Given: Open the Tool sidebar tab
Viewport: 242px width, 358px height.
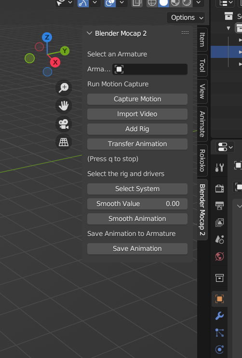Looking at the screenshot, I should point(202,65).
